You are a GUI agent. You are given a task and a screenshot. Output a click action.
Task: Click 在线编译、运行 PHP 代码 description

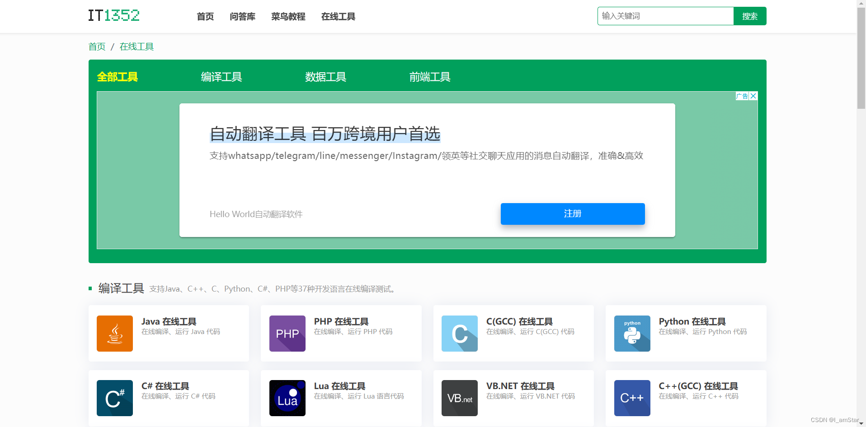[353, 332]
